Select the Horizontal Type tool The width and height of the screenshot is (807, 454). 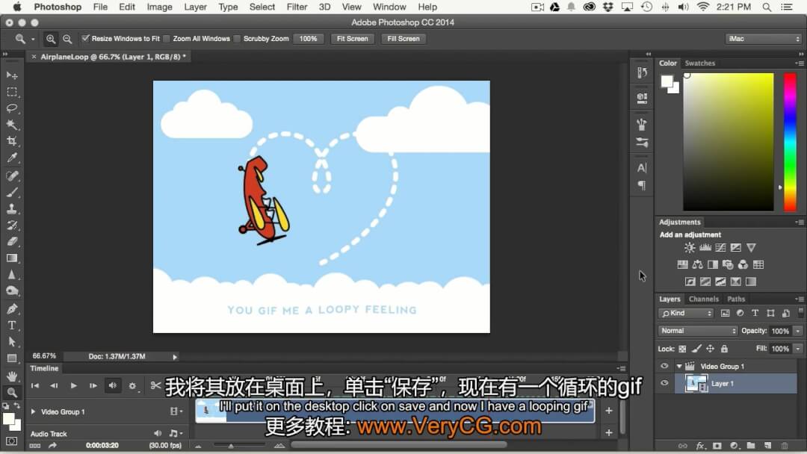(12, 326)
